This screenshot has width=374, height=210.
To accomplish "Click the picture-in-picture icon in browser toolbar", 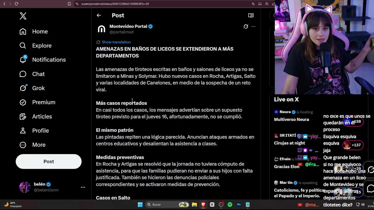I will coord(260,4).
